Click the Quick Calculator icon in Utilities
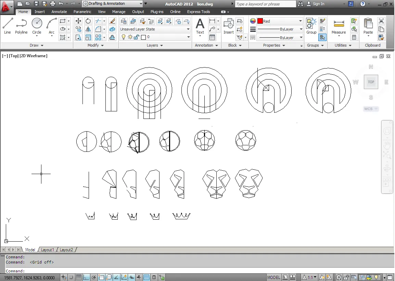The height and width of the screenshot is (281, 395). pyautogui.click(x=354, y=38)
